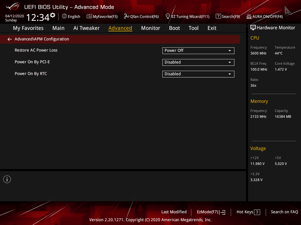Viewport: 301px width, 225px height.
Task: Click Search on FAQ link
Action: [x=285, y=212]
